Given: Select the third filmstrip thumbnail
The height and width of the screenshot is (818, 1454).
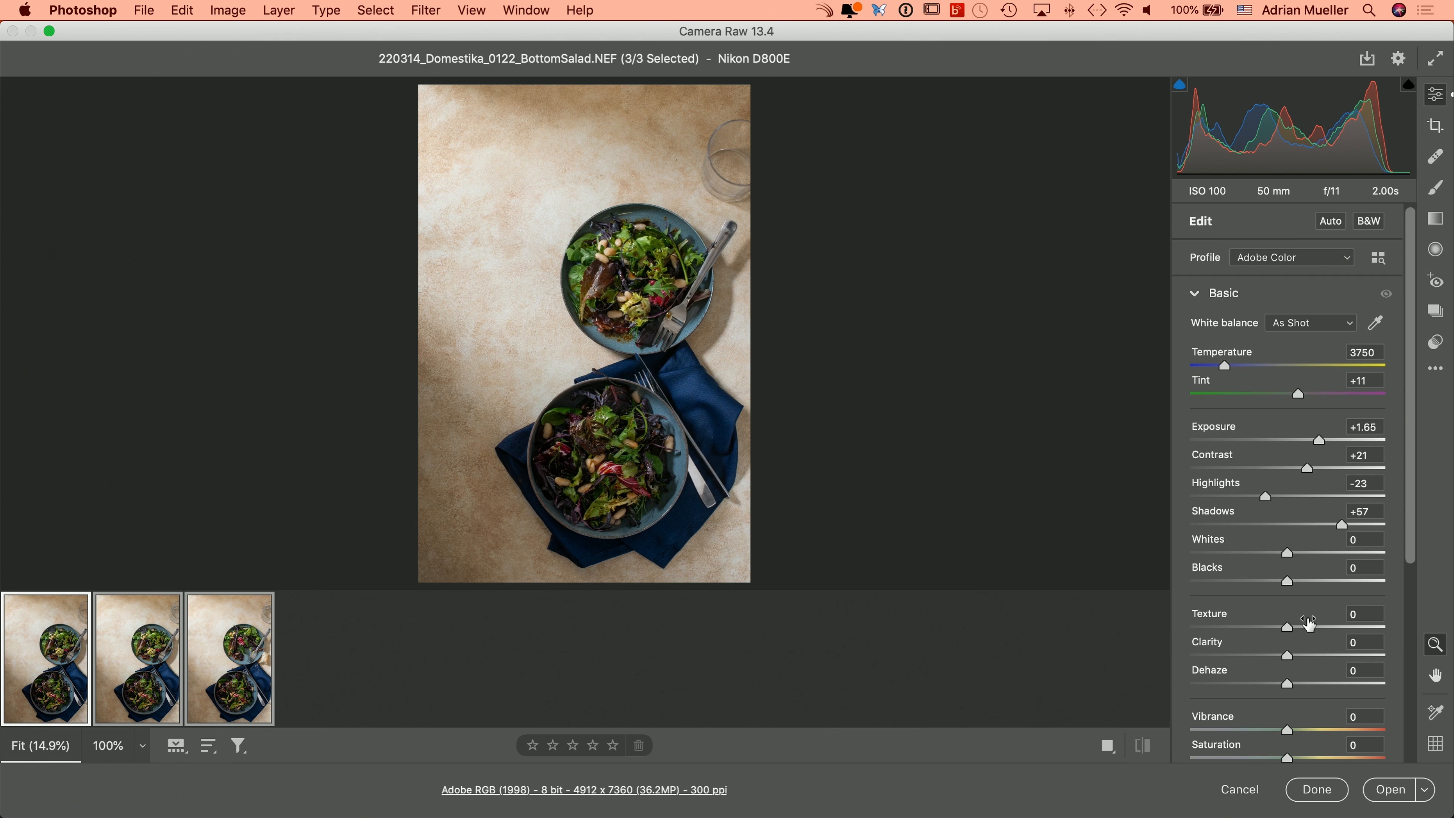Looking at the screenshot, I should 230,659.
